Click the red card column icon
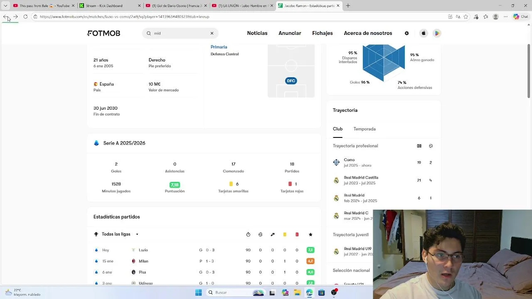This screenshot has height=299, width=532. pos(297,235)
